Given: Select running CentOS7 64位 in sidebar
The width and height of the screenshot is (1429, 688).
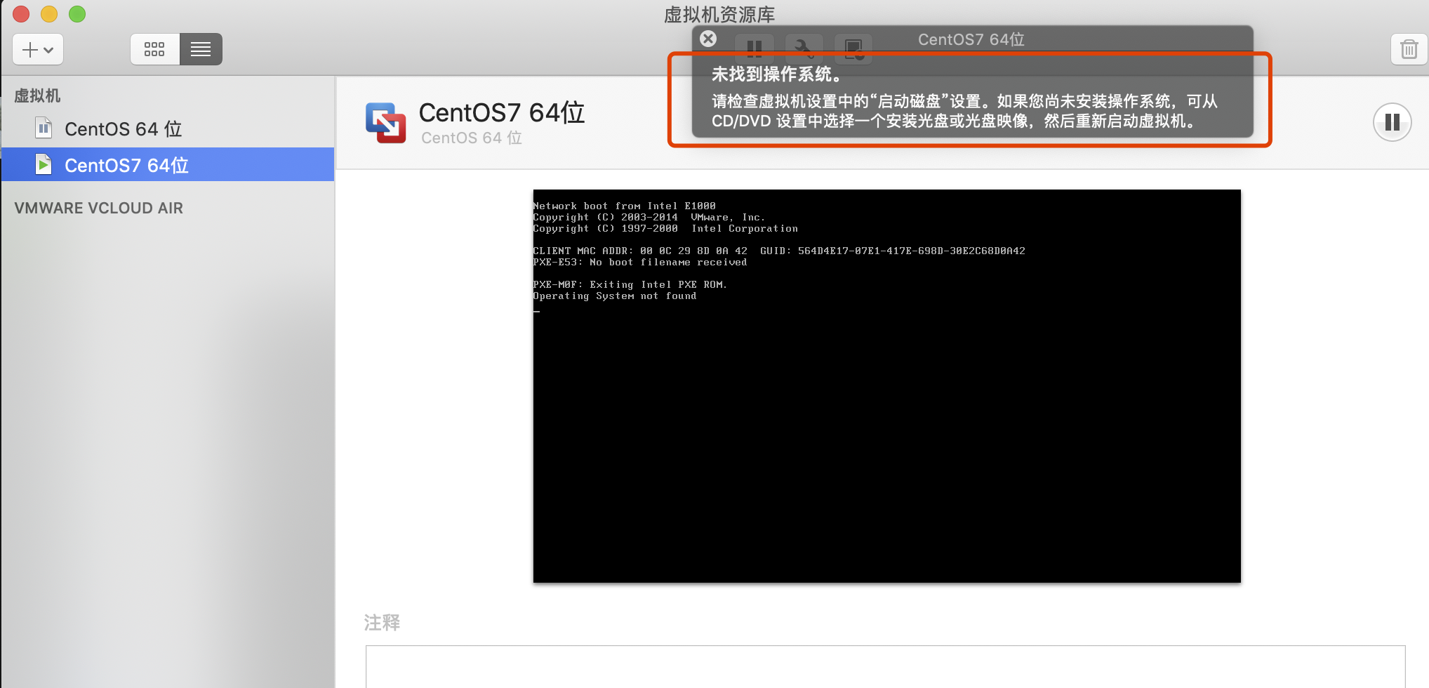Looking at the screenshot, I should point(126,165).
